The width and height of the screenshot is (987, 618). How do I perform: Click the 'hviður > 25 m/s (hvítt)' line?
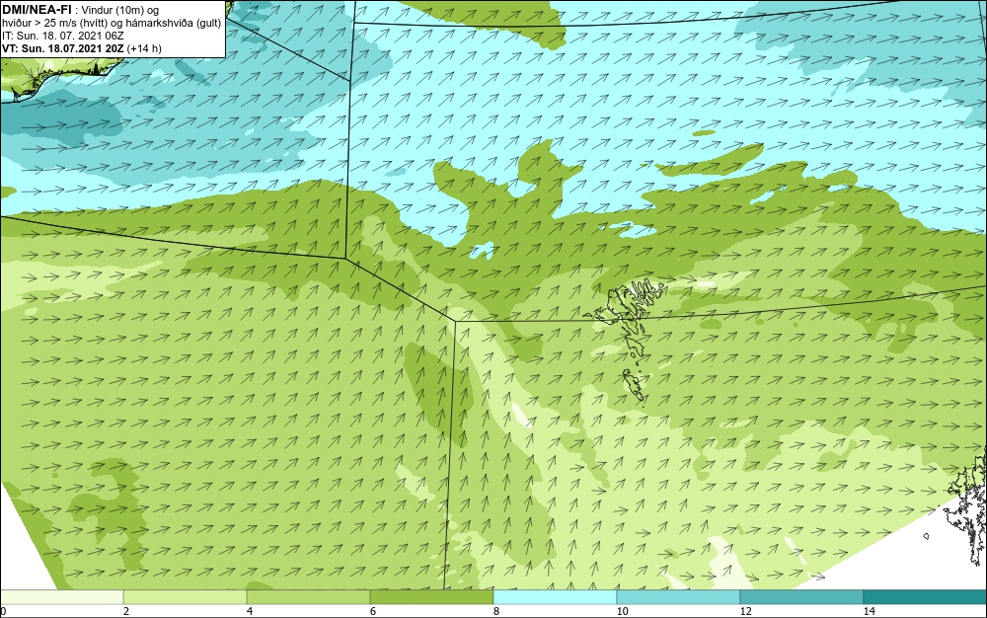coord(52,24)
